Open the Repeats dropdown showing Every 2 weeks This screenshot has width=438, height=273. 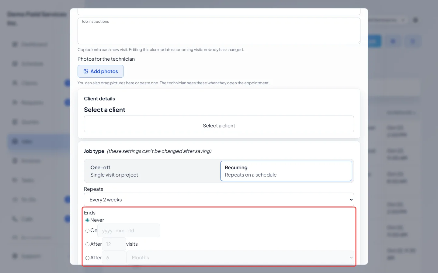click(x=219, y=200)
